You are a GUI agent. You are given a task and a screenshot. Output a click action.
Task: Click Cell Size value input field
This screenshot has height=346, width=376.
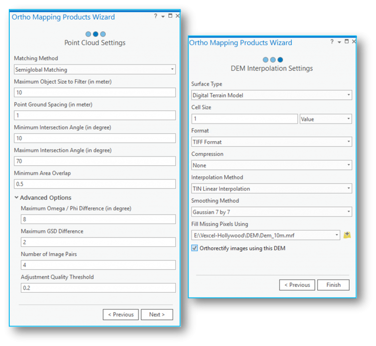click(245, 119)
